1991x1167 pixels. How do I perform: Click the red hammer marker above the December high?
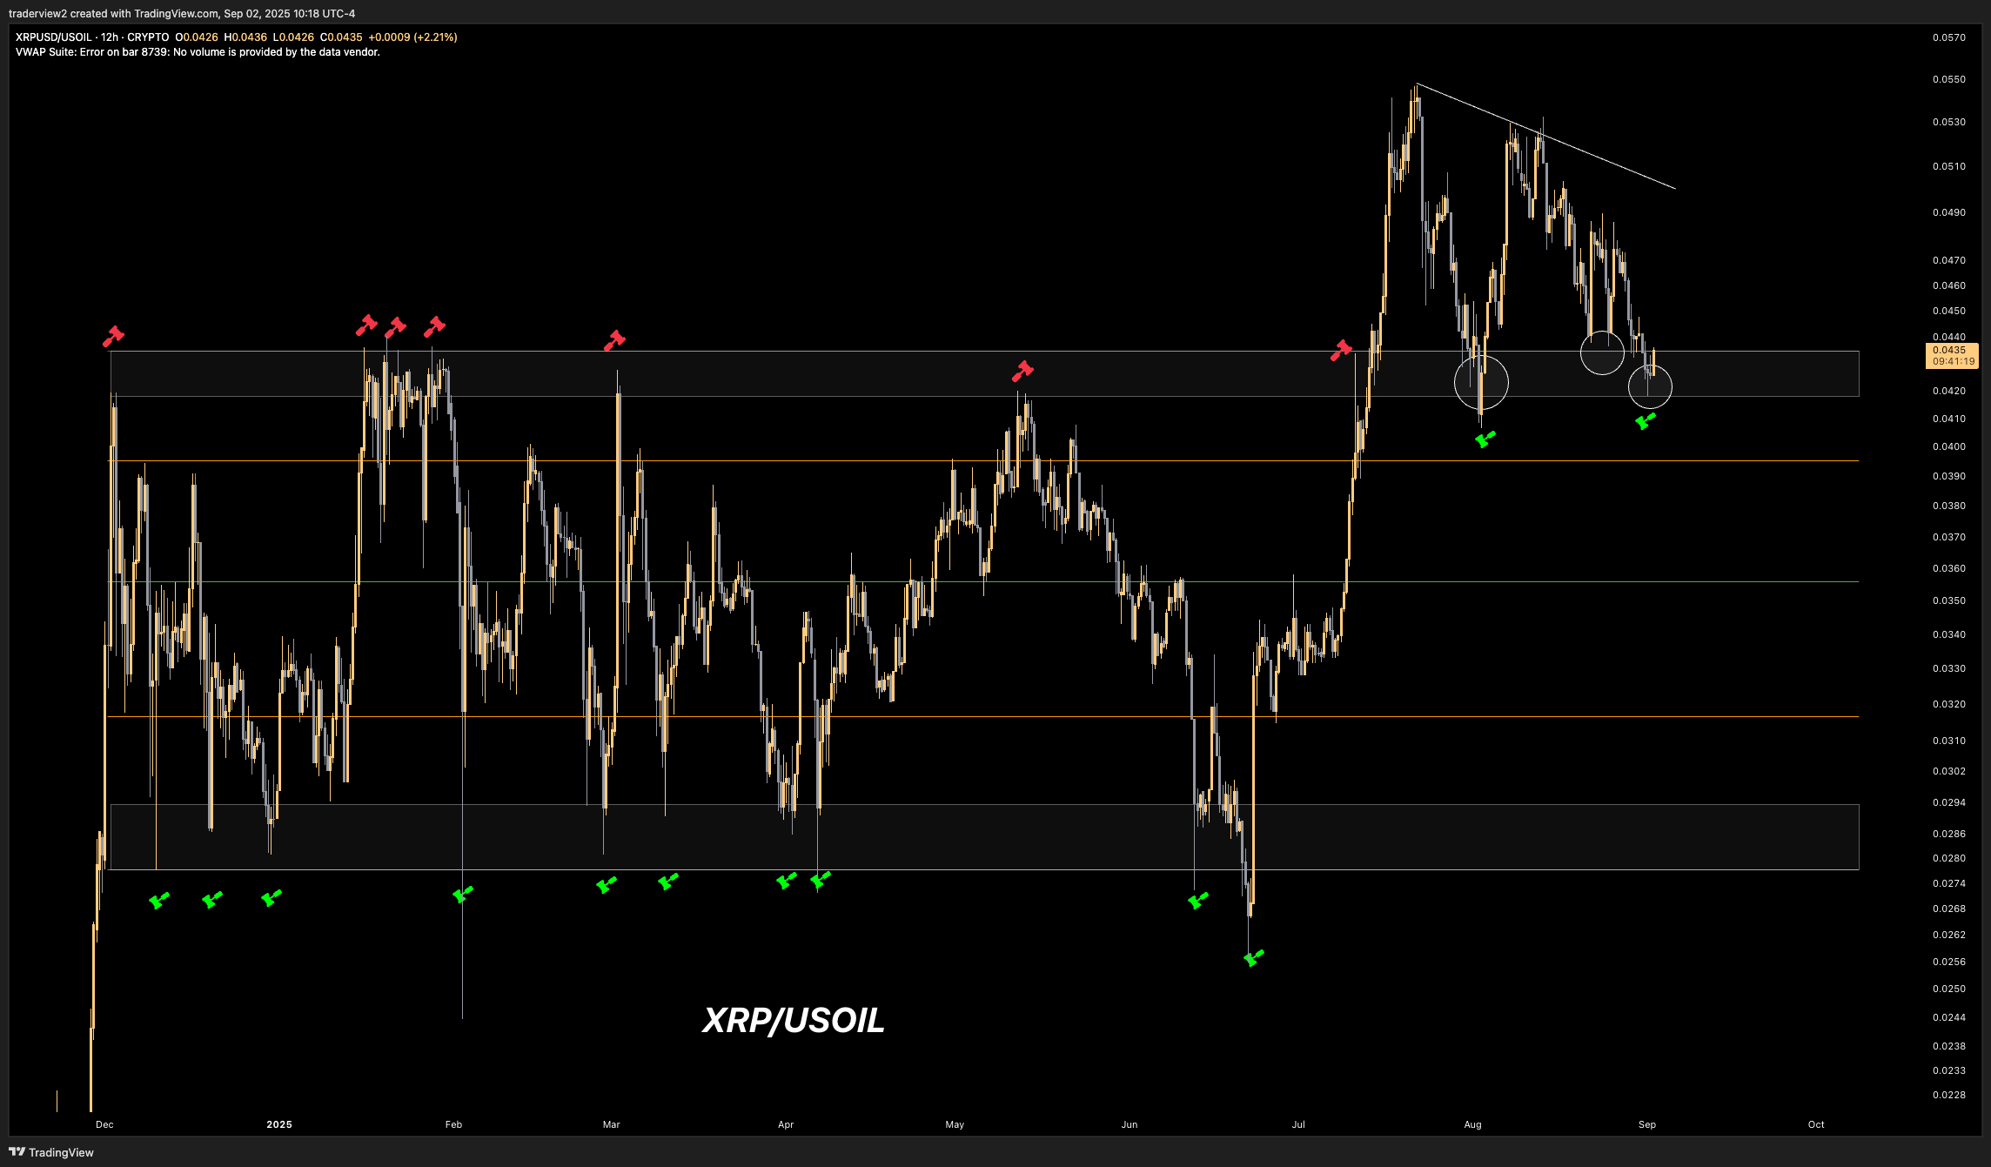pyautogui.click(x=114, y=334)
